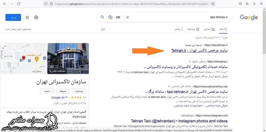This screenshot has width=266, height=132.
Task: Open the Tehran Taxi (@tehrantaxi) Instagram result
Action: 179,121
